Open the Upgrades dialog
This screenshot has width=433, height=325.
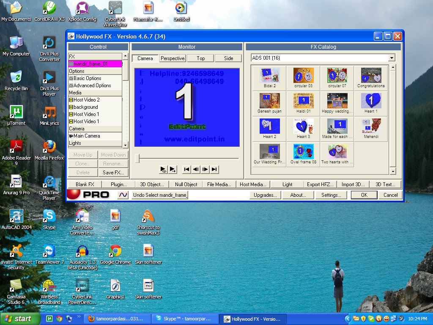(265, 195)
